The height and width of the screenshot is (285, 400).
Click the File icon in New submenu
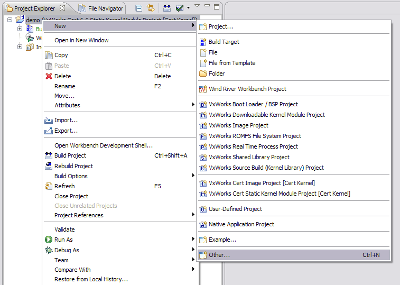tap(203, 52)
